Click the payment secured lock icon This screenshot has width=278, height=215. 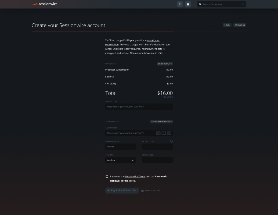click(142, 190)
